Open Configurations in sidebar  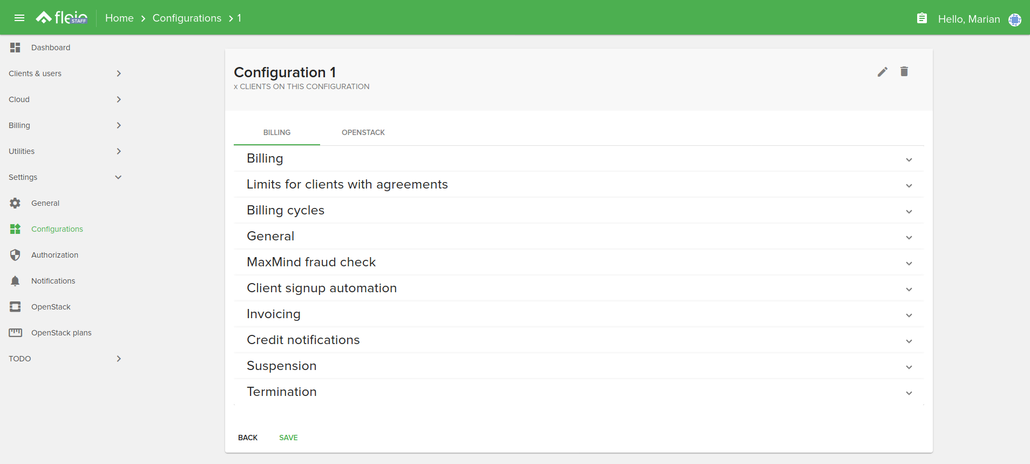click(57, 229)
